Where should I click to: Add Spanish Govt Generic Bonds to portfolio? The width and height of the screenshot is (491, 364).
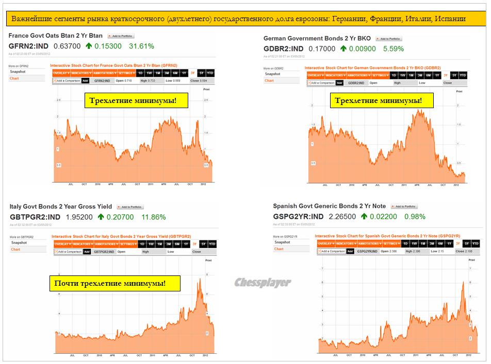398,206
